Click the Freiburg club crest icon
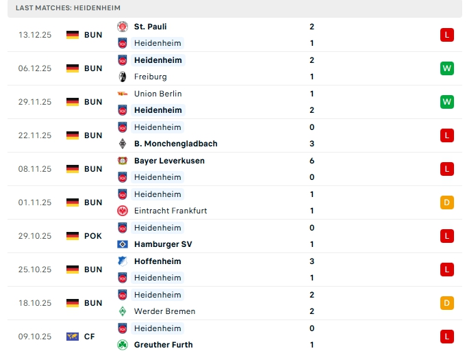This screenshot has width=467, height=353. (x=123, y=77)
